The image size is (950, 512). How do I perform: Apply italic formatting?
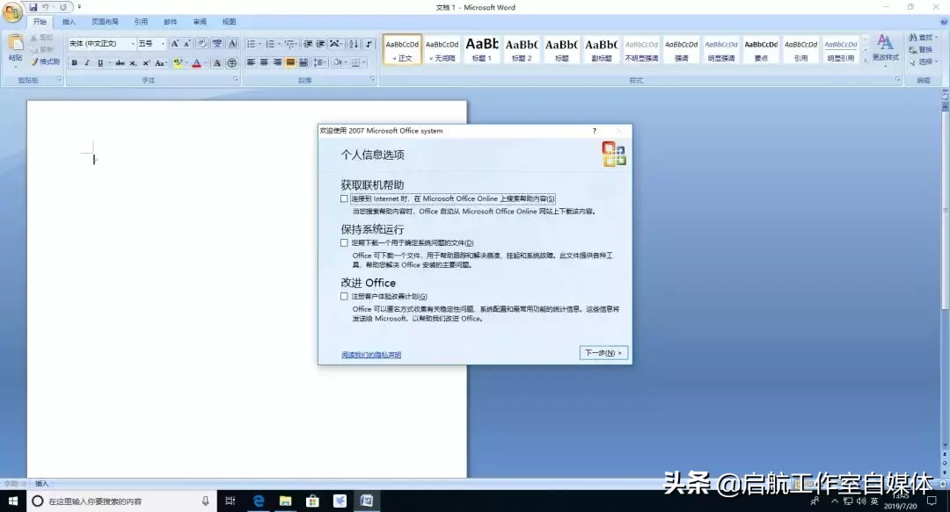click(x=86, y=61)
